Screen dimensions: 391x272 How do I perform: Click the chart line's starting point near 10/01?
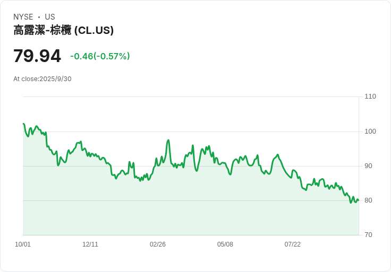pos(23,124)
